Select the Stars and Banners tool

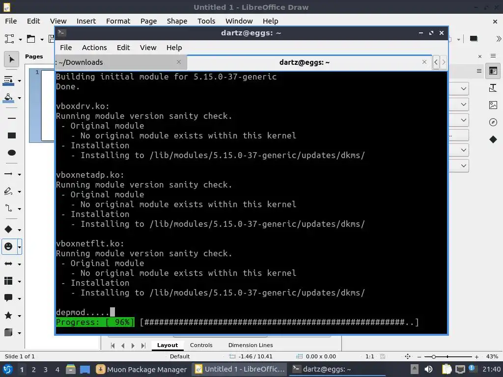point(8,316)
